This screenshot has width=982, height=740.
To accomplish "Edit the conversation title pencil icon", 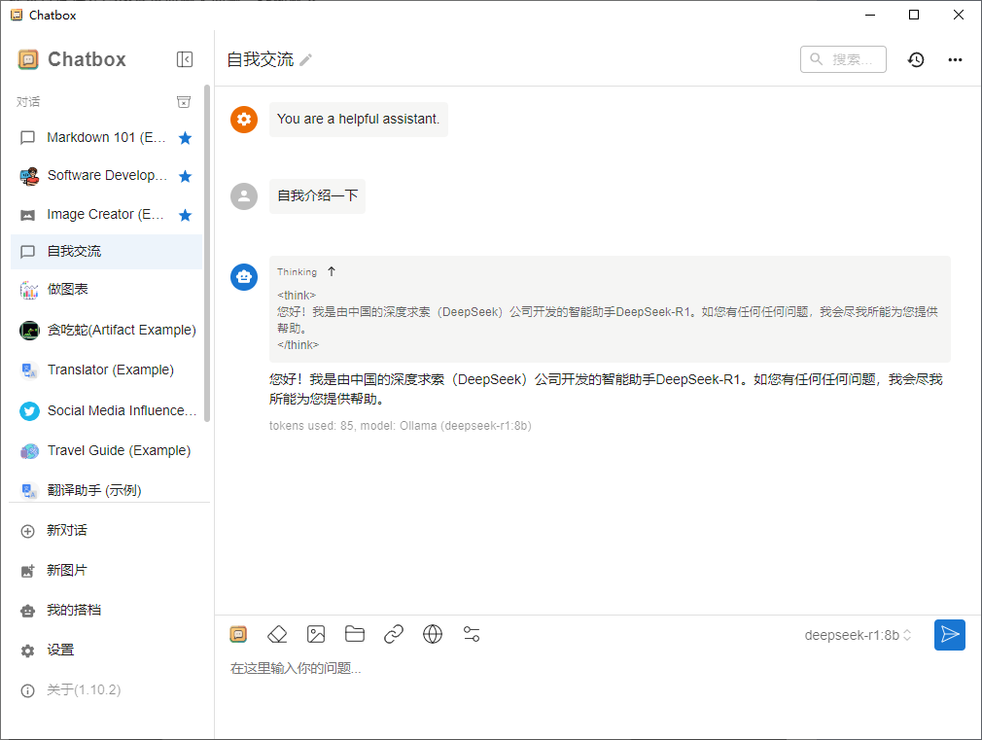I will (x=306, y=60).
